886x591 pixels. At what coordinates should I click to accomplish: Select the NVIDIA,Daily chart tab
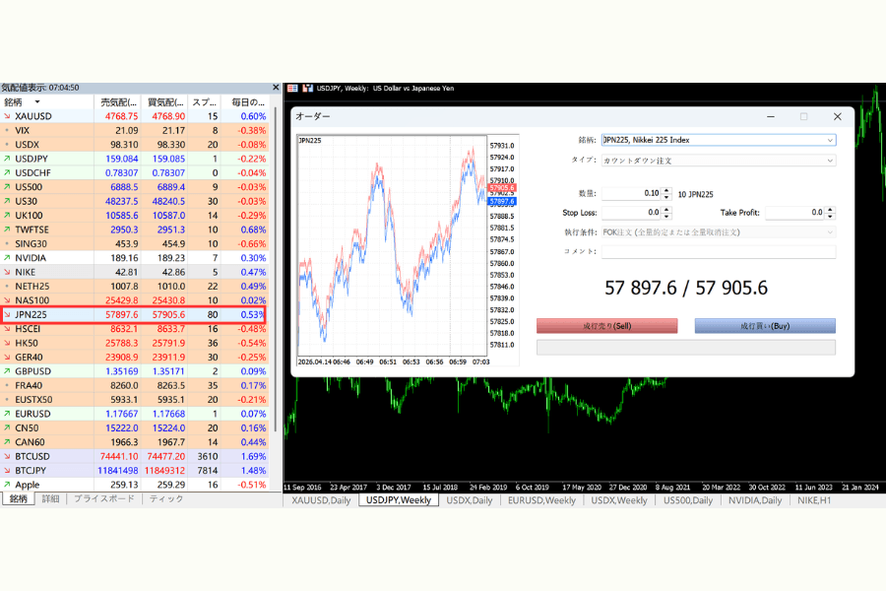click(x=755, y=500)
